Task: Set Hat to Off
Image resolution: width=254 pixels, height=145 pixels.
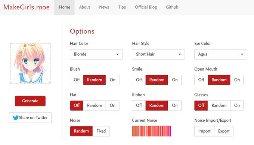Action: [x=77, y=105]
